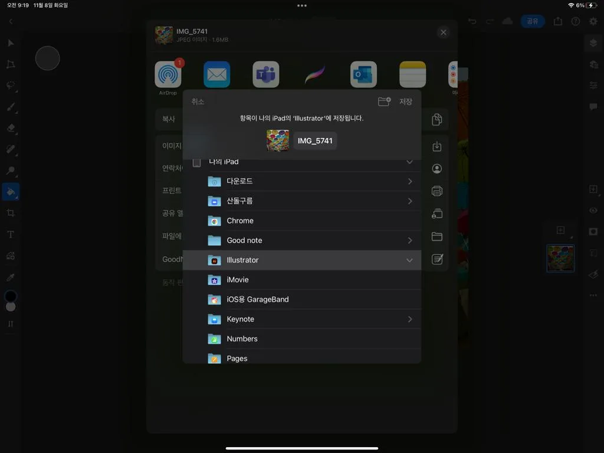Viewport: 604px width, 453px height.
Task: Share to Outlook app
Action: click(363, 74)
